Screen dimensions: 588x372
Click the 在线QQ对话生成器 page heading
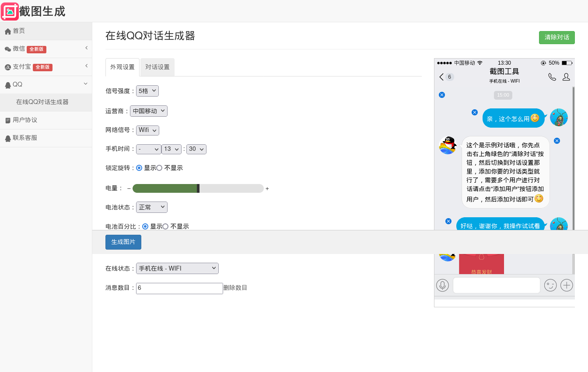pyautogui.click(x=150, y=36)
